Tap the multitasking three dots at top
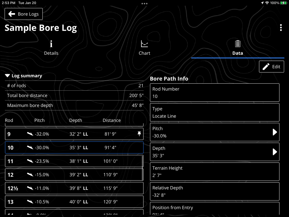The height and width of the screenshot is (217, 289). (x=144, y=4)
